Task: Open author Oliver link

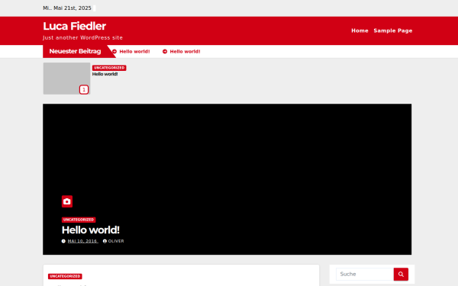Action: [x=116, y=241]
